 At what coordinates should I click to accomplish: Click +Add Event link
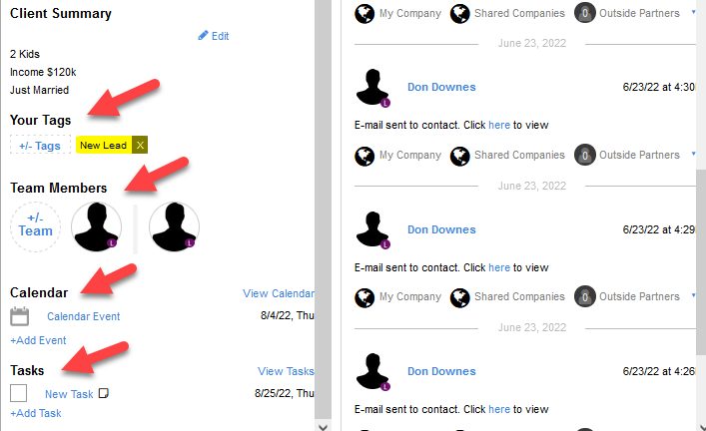click(x=38, y=340)
